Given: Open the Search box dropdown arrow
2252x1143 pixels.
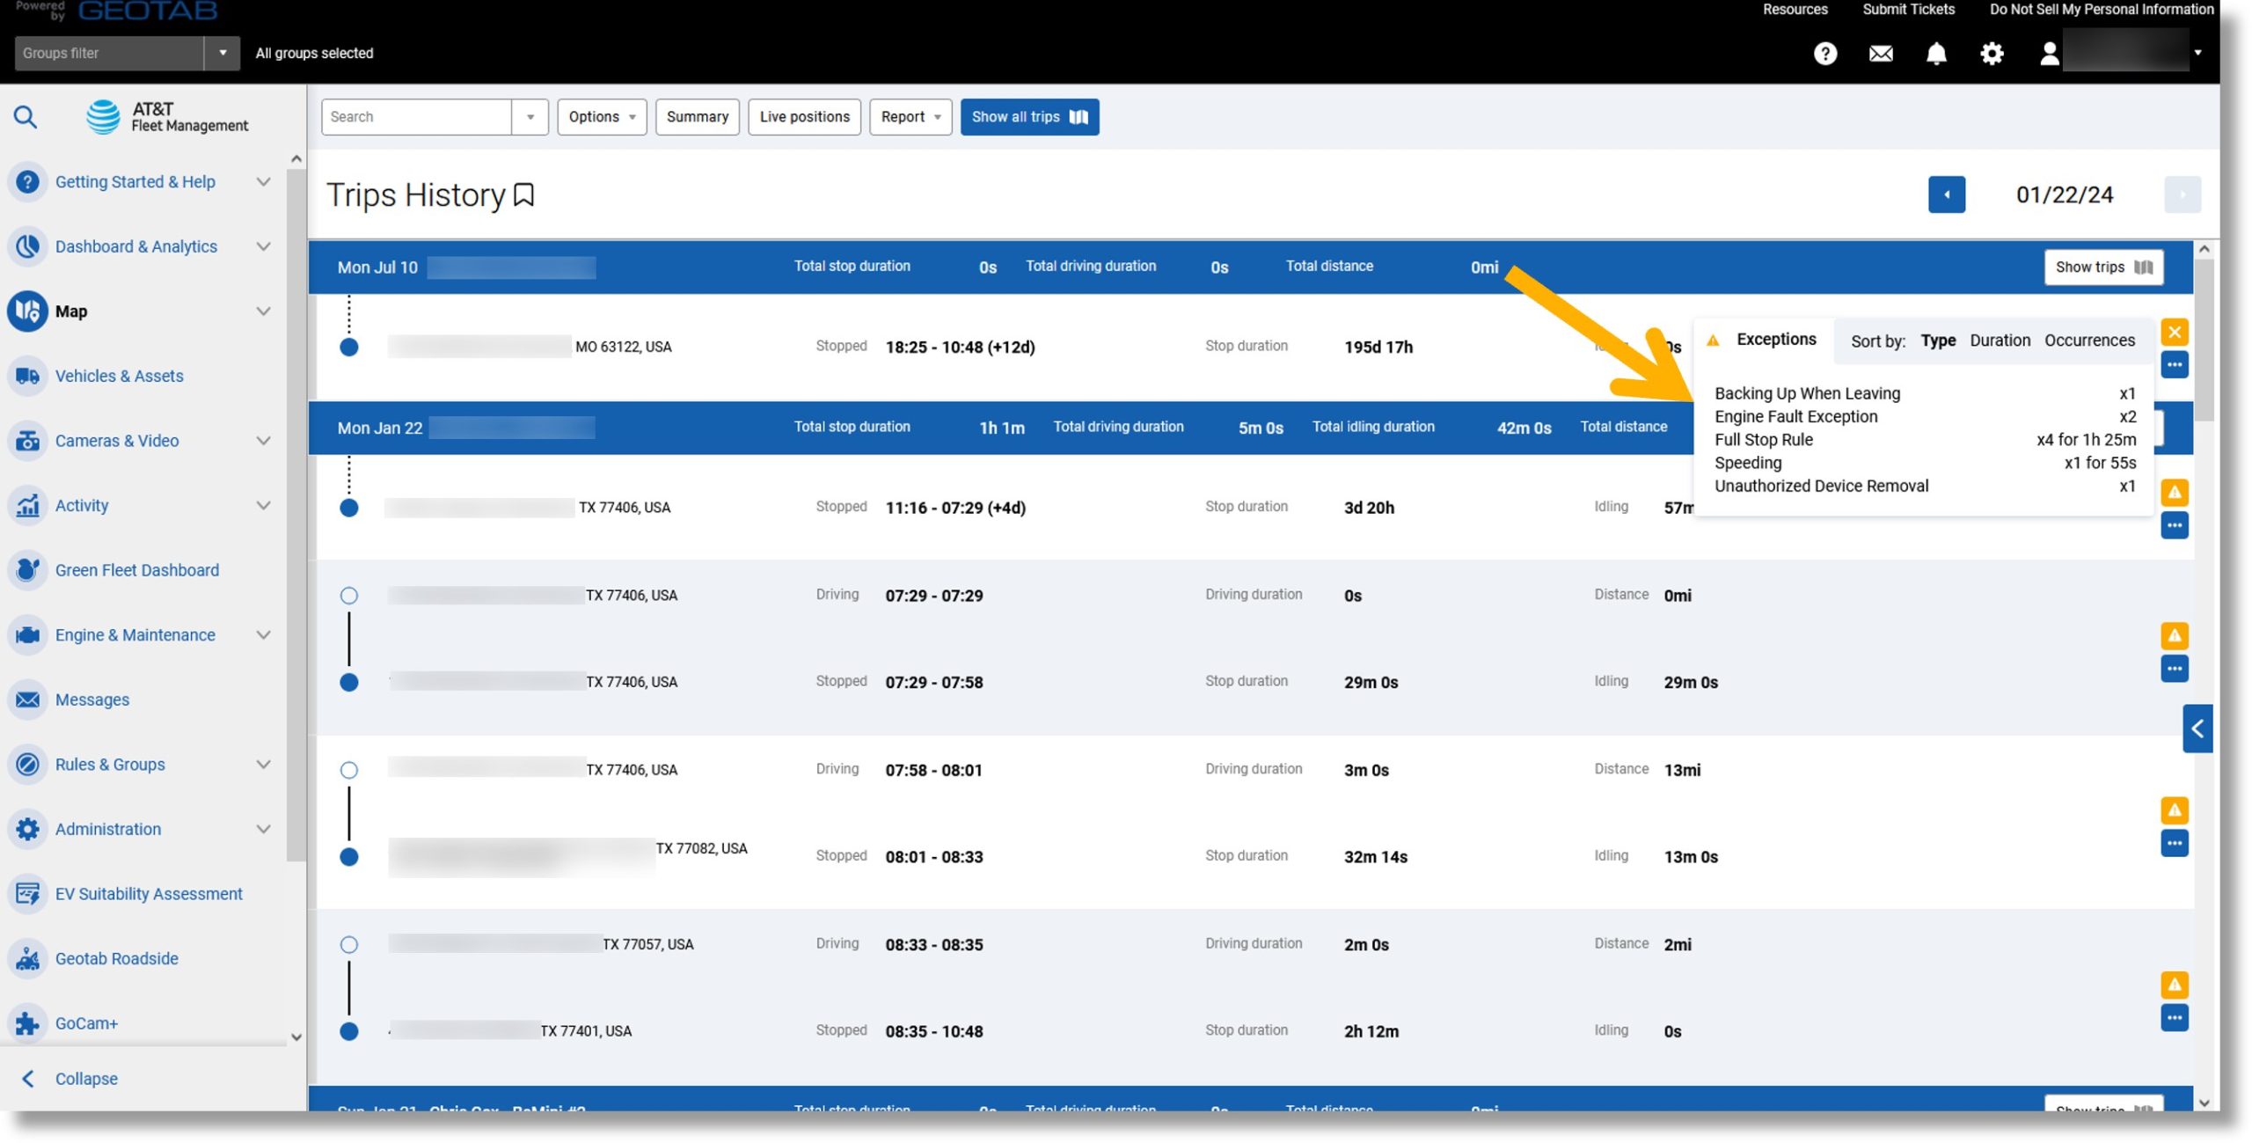Looking at the screenshot, I should [530, 117].
